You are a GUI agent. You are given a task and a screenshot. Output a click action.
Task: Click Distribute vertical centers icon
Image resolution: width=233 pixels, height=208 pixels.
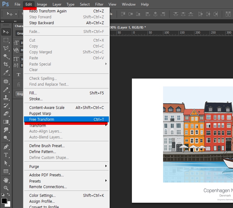click(183, 14)
